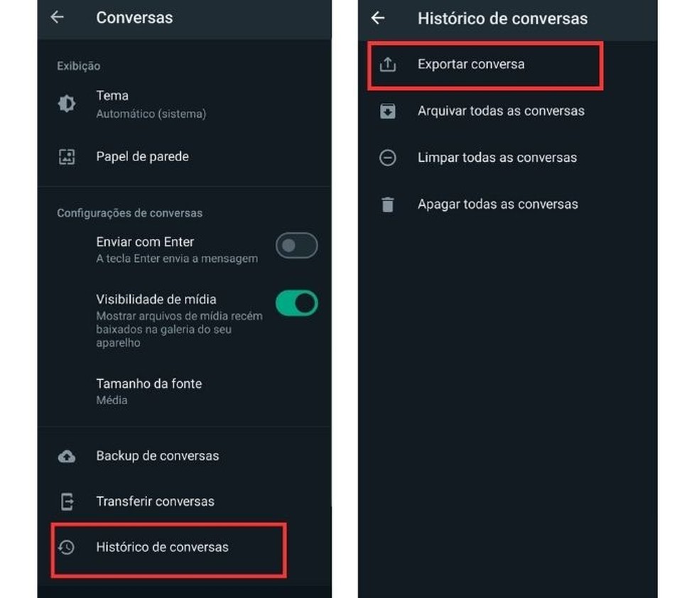
Task: Enable the Enviar com Enter switch
Action: (x=296, y=246)
